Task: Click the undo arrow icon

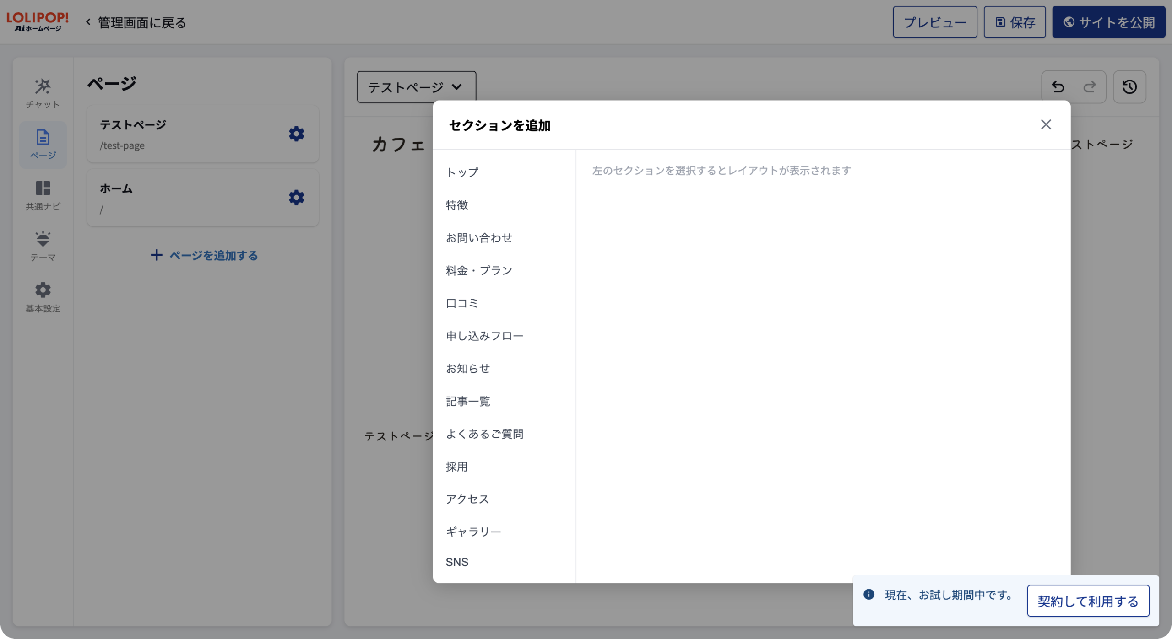Action: tap(1058, 86)
